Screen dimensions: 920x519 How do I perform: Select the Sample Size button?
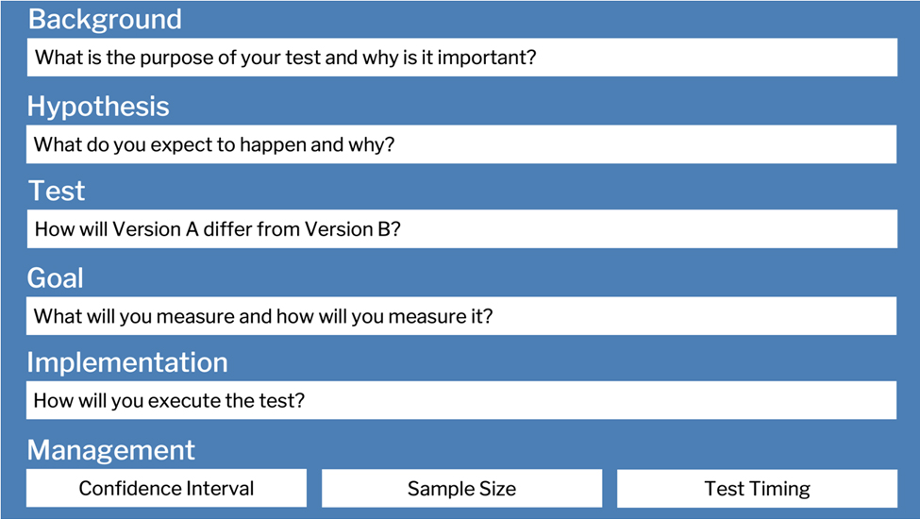(461, 489)
